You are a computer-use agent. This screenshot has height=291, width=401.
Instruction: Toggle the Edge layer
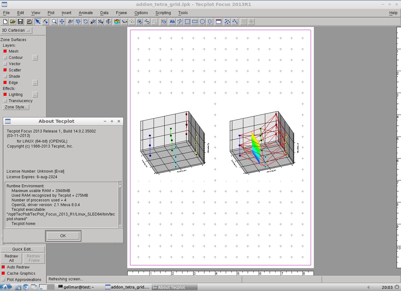click(x=5, y=83)
